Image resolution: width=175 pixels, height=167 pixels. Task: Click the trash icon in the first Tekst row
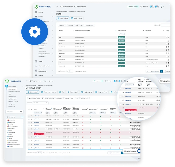169,37
